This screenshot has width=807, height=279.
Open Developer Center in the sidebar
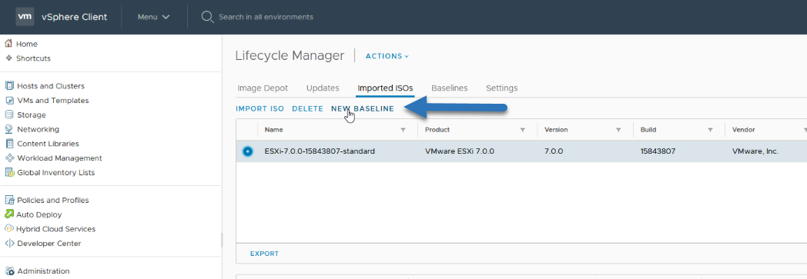click(x=49, y=243)
